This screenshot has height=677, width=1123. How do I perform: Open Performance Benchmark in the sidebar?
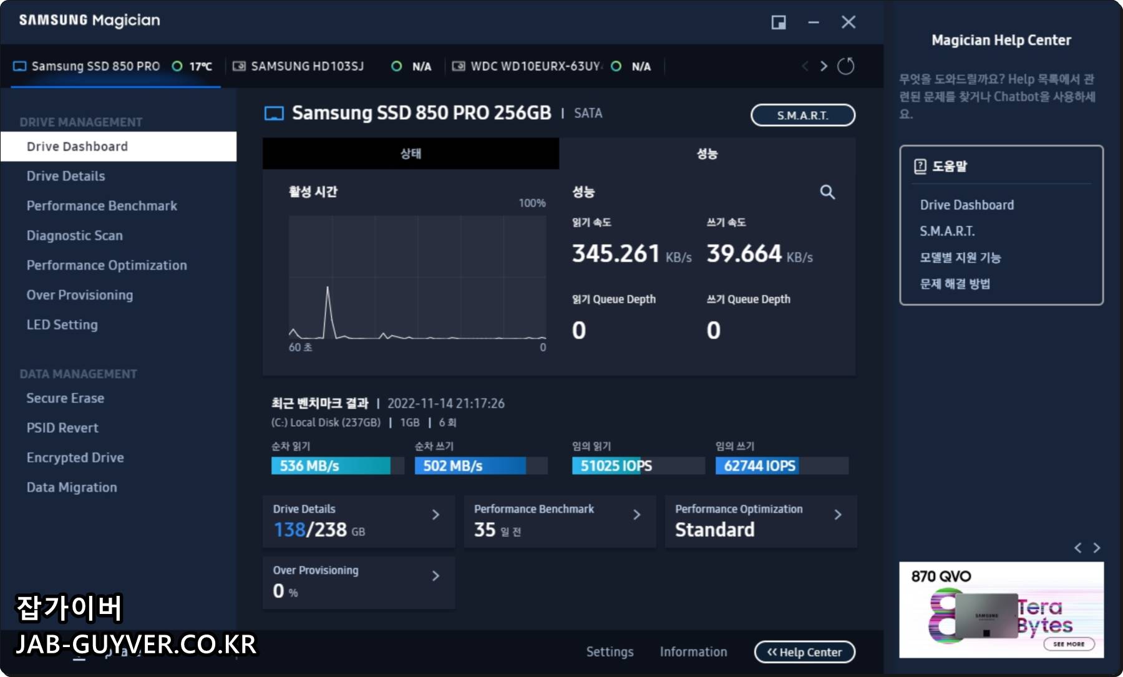119,206
